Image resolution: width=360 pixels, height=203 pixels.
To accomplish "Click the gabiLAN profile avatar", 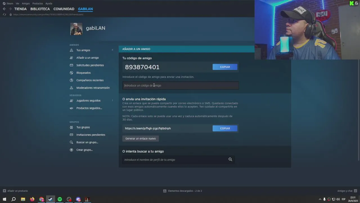I will tap(76, 29).
